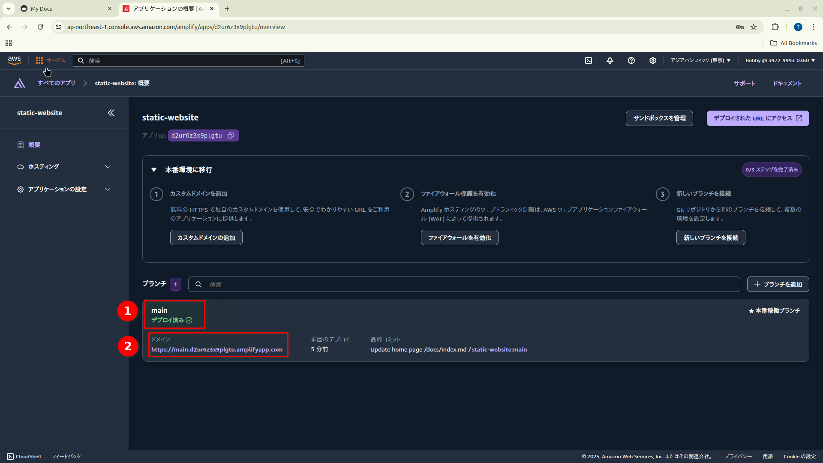The width and height of the screenshot is (823, 463).
Task: Open account settings with the gear icon
Action: 652,60
